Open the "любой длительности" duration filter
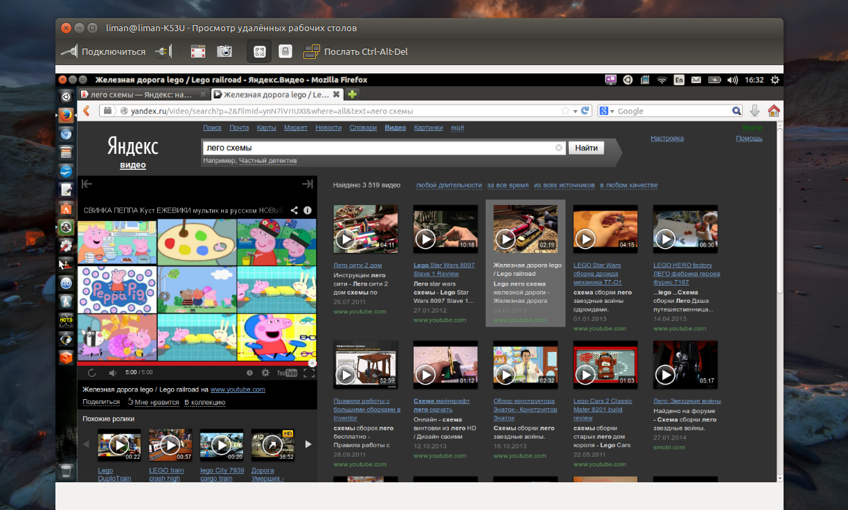Viewport: 848px width, 510px height. click(448, 185)
